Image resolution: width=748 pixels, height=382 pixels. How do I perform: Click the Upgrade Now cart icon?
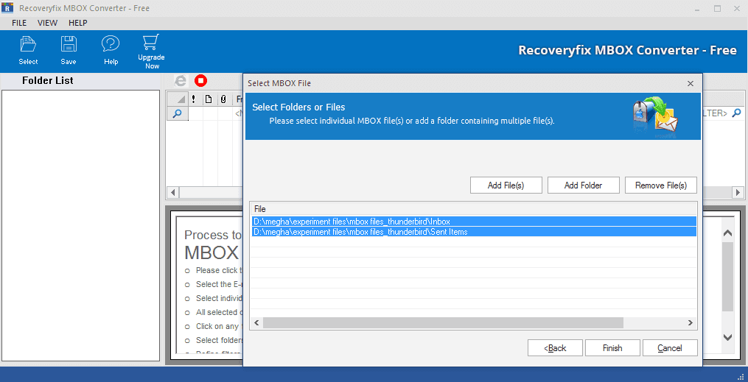point(151,43)
